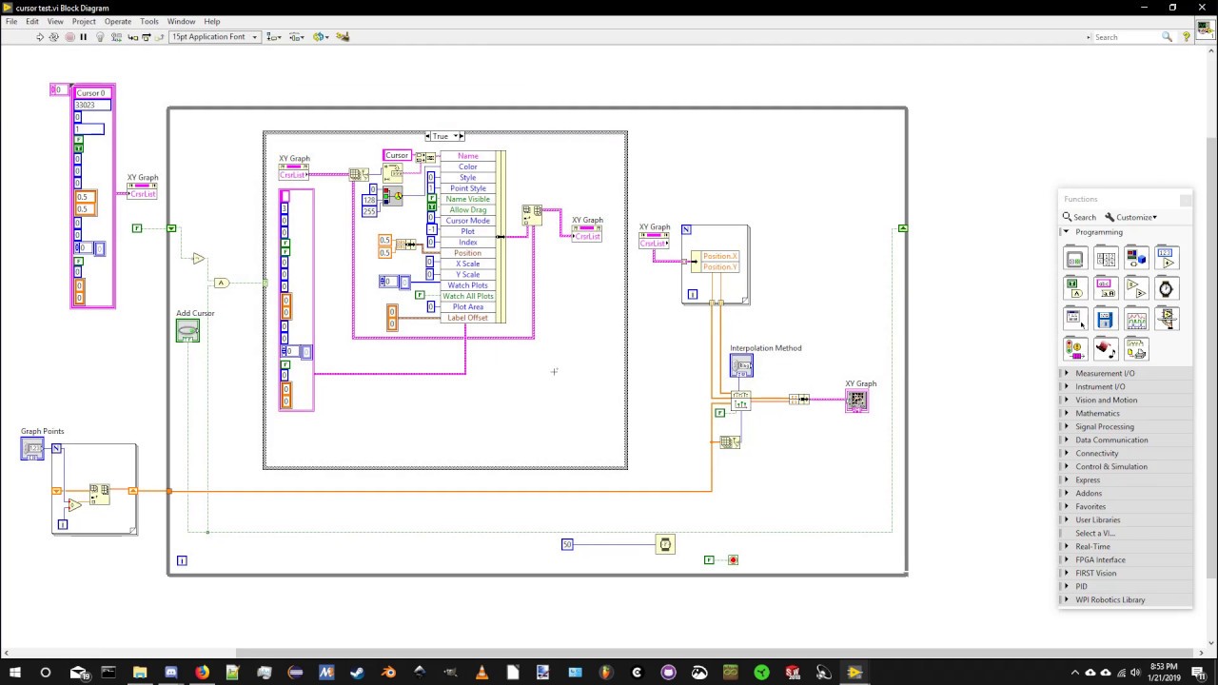Open the User Libraries category
Screen dimensions: 1218x685
click(1098, 519)
